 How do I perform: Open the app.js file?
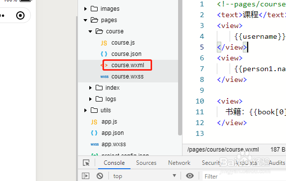point(109,122)
